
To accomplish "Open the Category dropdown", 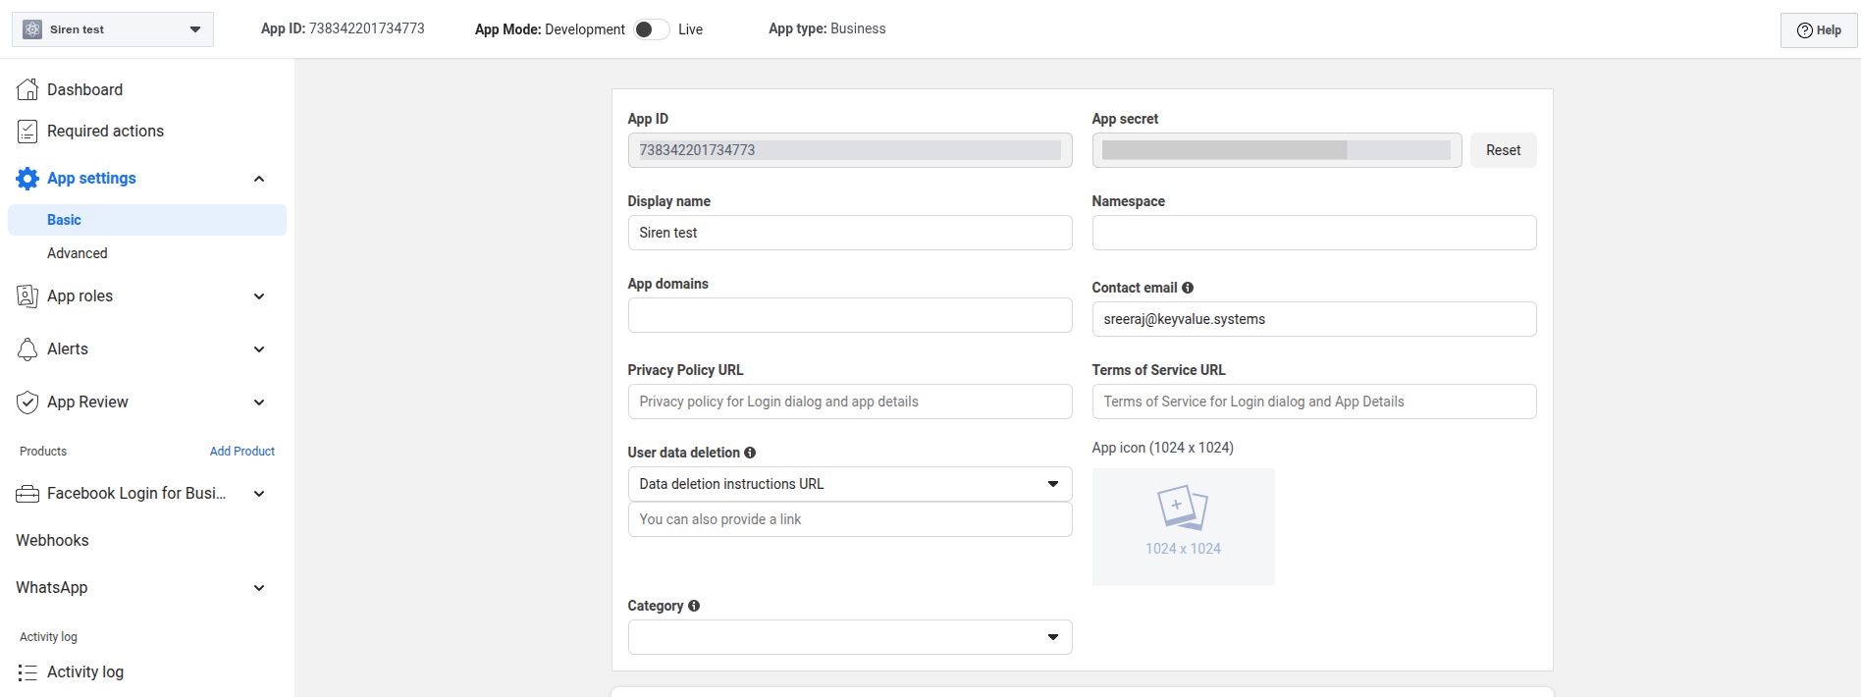I will click(x=850, y=637).
